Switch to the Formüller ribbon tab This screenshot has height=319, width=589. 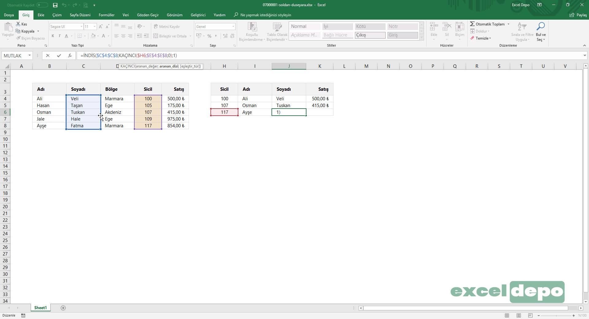click(x=106, y=15)
